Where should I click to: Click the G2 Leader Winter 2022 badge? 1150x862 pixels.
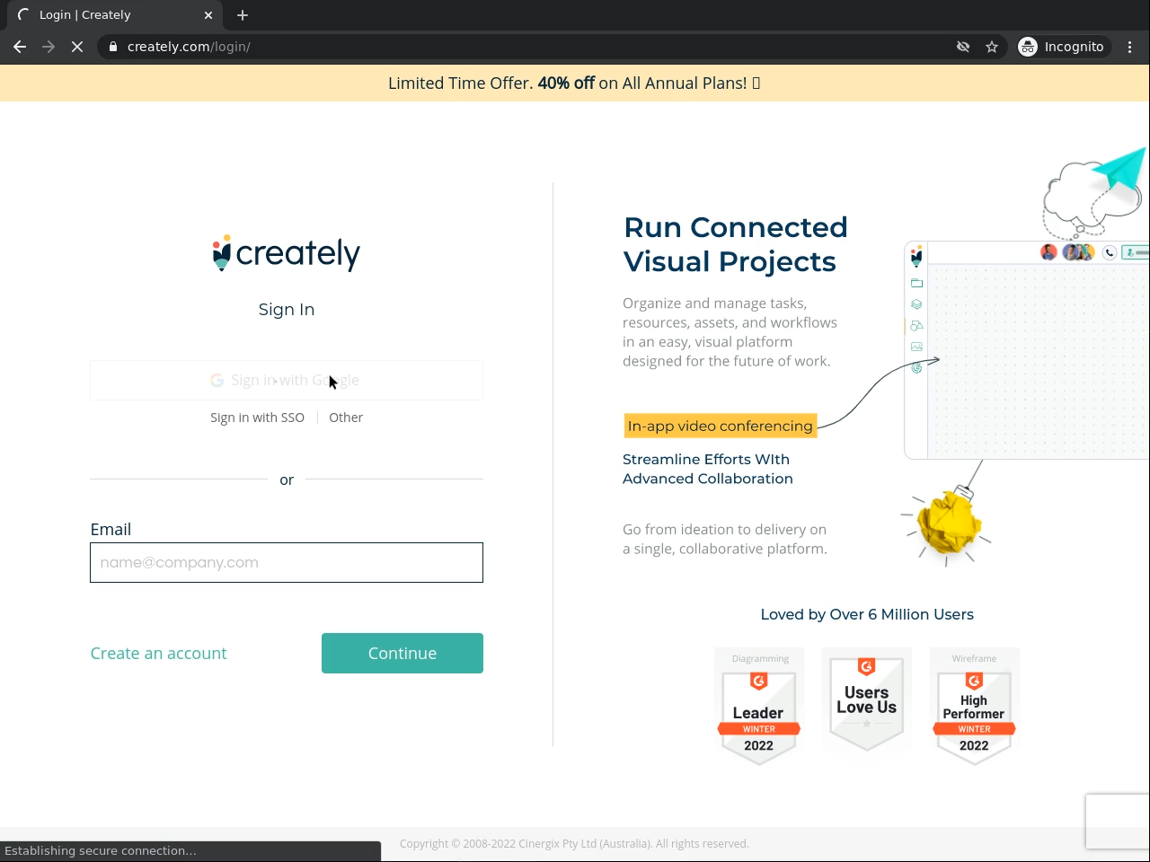pyautogui.click(x=759, y=707)
